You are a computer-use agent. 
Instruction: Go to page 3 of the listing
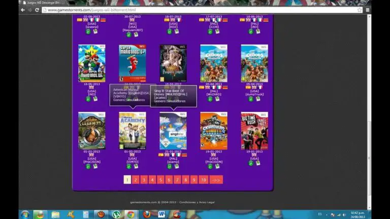144,180
